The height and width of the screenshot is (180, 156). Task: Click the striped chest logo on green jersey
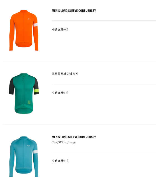click(29, 102)
